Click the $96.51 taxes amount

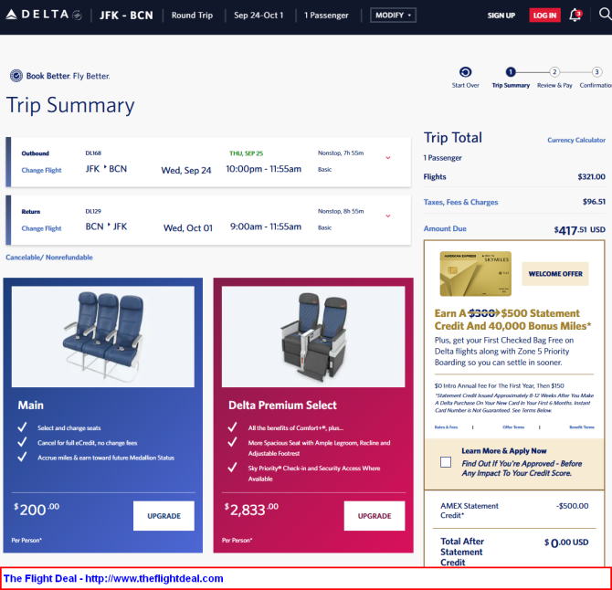(x=594, y=202)
